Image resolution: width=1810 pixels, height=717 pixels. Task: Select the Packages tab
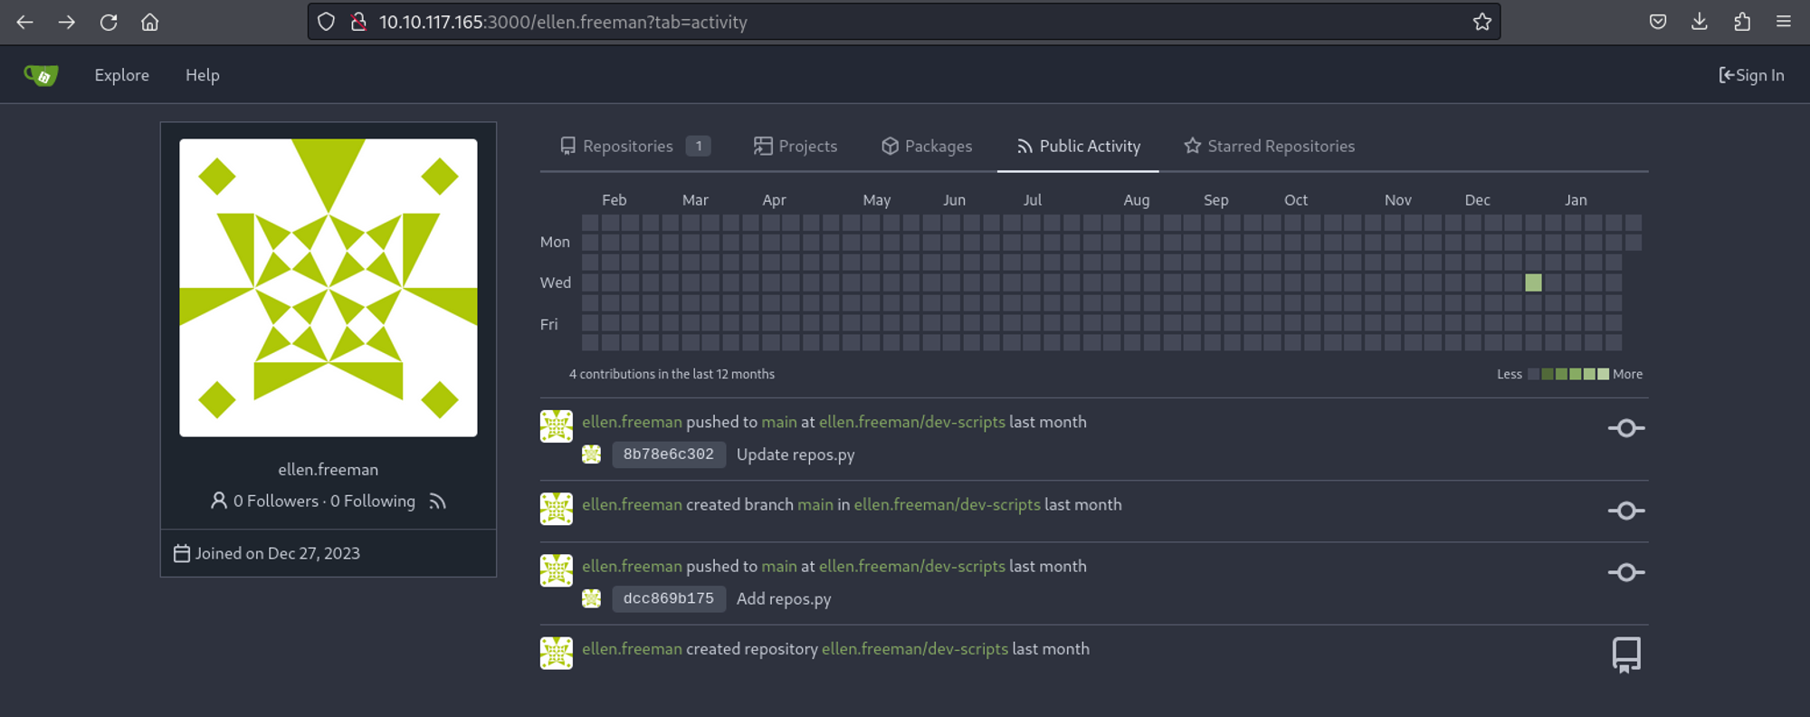[927, 147]
